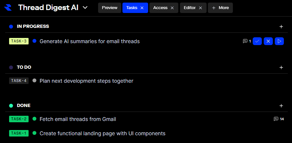
Task: Click the TASK-1 green ID badge
Action: [x=19, y=133]
